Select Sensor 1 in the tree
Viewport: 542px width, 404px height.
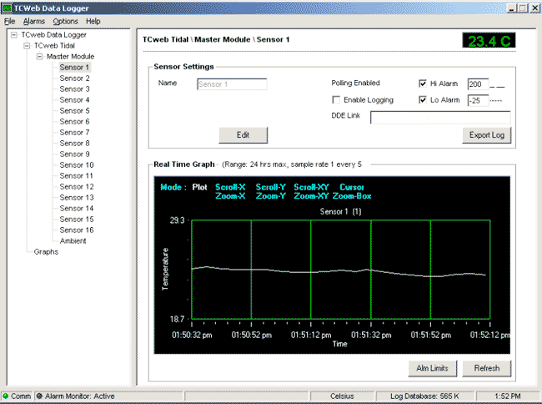coord(74,67)
